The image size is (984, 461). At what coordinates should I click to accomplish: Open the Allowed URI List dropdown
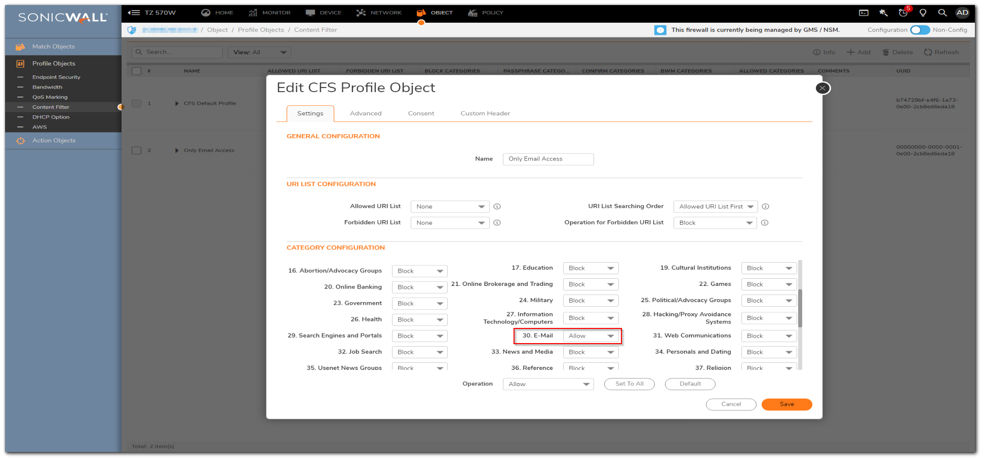pyautogui.click(x=450, y=206)
